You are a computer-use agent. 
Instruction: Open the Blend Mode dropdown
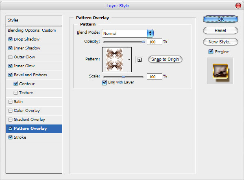pyautogui.click(x=128, y=33)
